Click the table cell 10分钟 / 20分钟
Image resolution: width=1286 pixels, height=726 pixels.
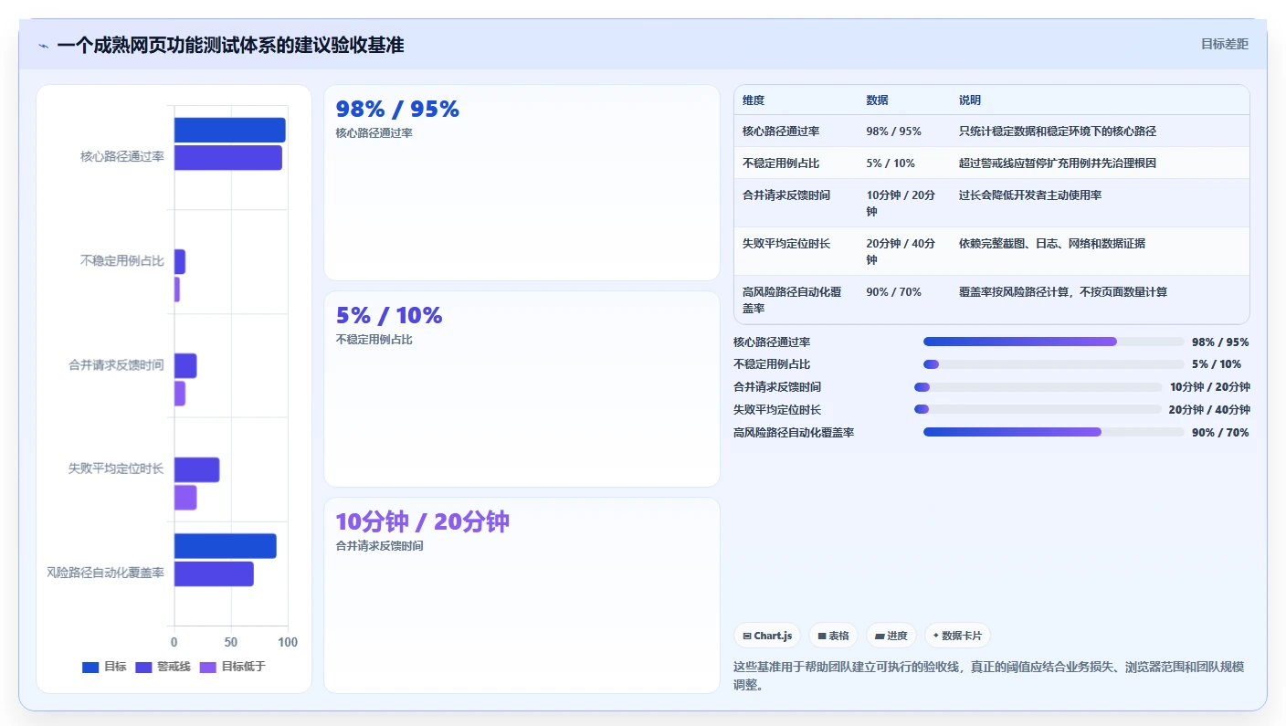point(901,203)
